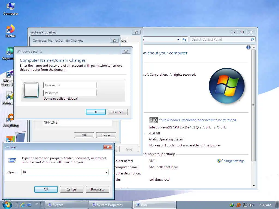
Task: Click Browse... in the Run dialog
Action: click(x=97, y=189)
